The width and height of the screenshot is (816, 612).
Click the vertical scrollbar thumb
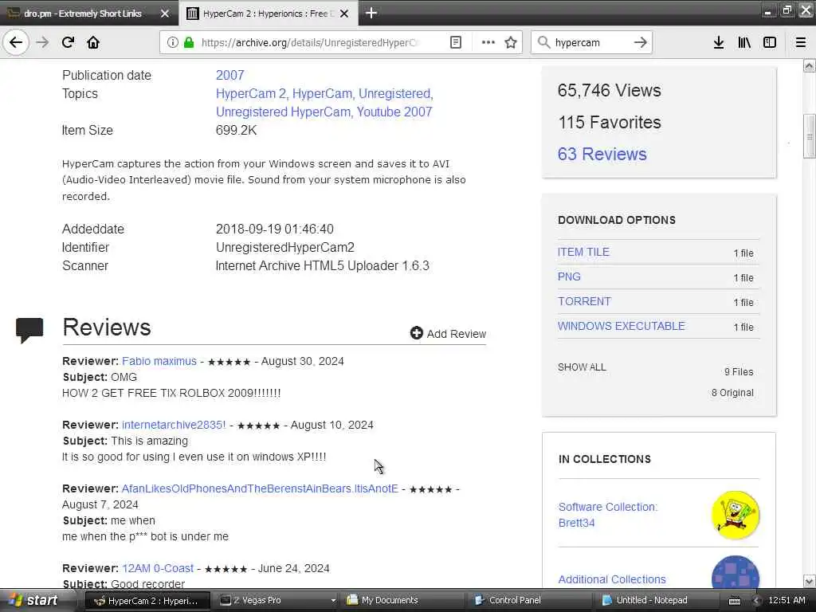pos(809,135)
